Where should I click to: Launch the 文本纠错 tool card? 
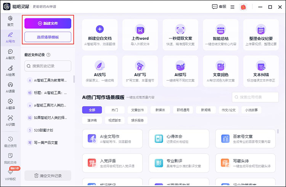tap(261, 71)
